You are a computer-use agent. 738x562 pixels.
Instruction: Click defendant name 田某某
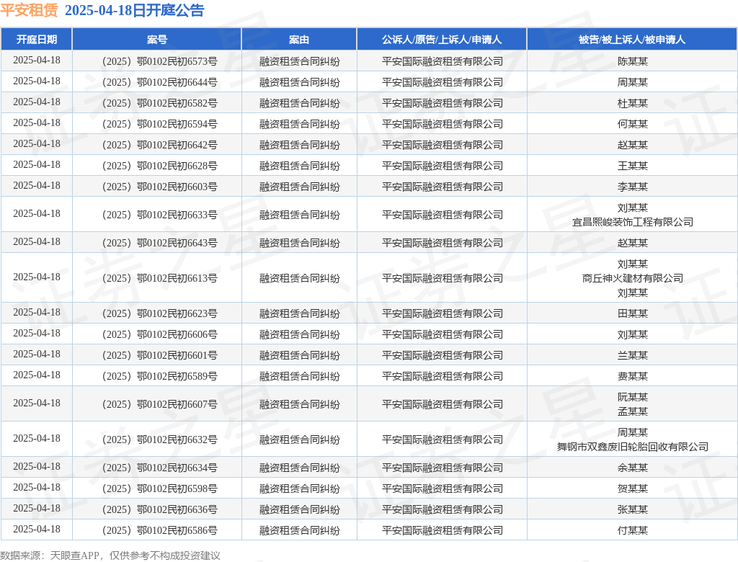[633, 313]
